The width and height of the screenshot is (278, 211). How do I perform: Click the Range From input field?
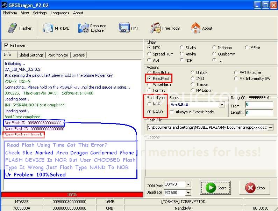258,104
